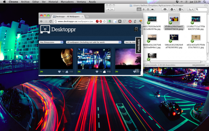This screenshot has height=131, width=209.
Task: Open the Dropbox toolbar dropdown in Finder
Action: [x=180, y=9]
